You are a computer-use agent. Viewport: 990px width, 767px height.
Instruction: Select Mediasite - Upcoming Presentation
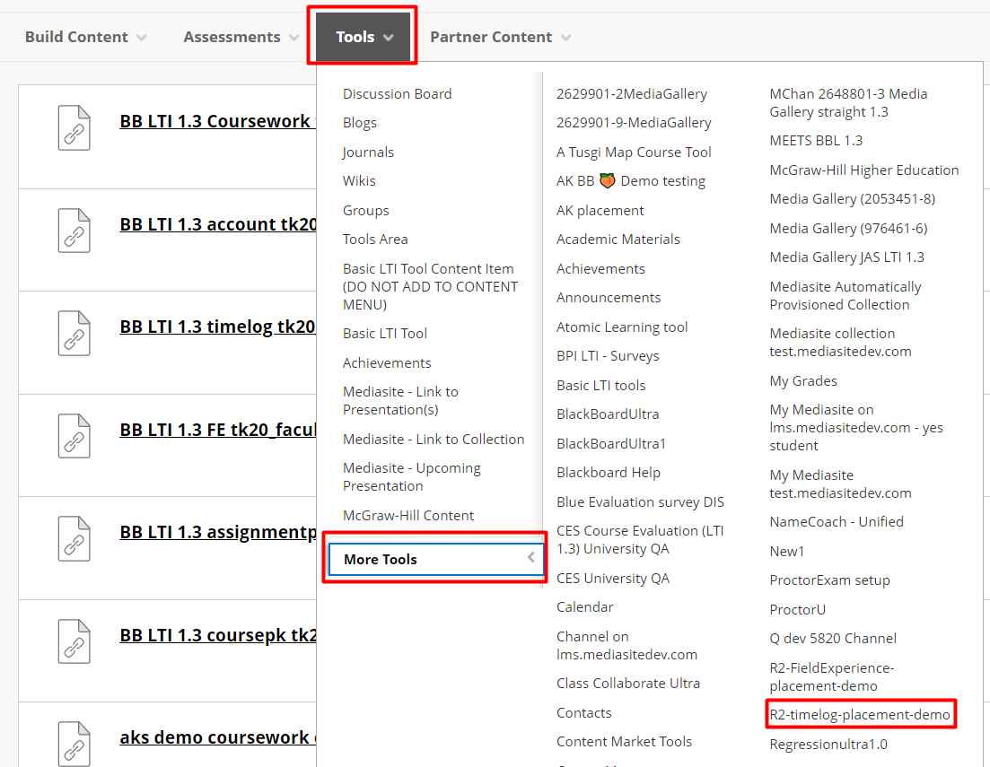(412, 477)
